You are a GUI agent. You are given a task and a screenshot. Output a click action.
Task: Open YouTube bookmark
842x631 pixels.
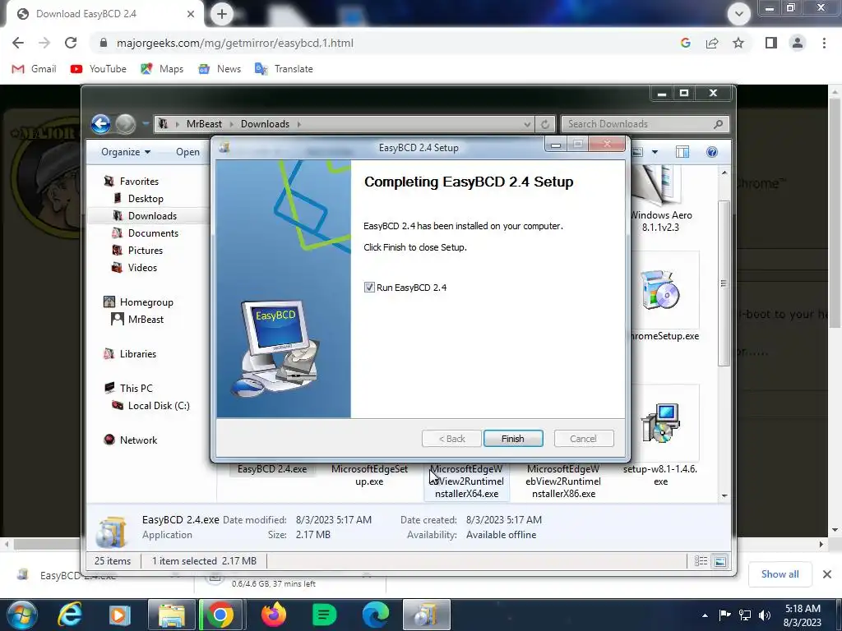99,69
